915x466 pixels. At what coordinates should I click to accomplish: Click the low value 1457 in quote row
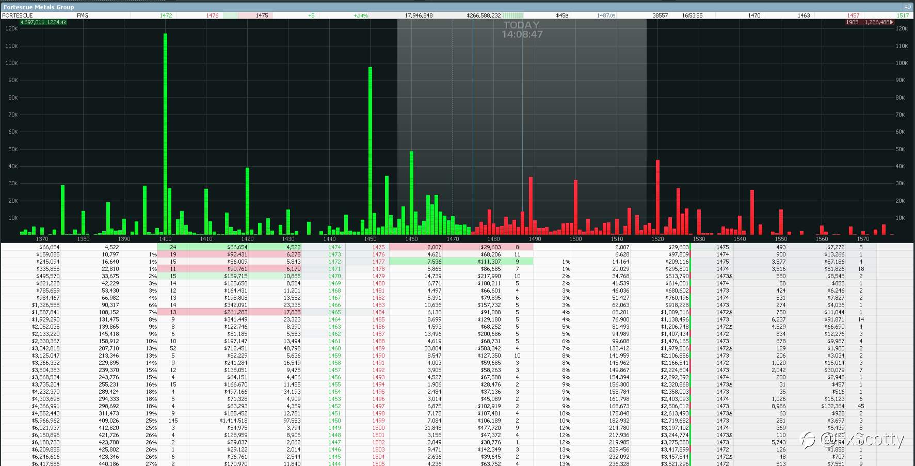[853, 15]
